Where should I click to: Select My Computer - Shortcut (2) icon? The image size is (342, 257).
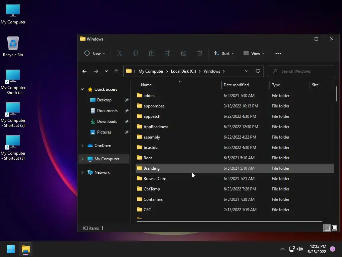coord(13,115)
